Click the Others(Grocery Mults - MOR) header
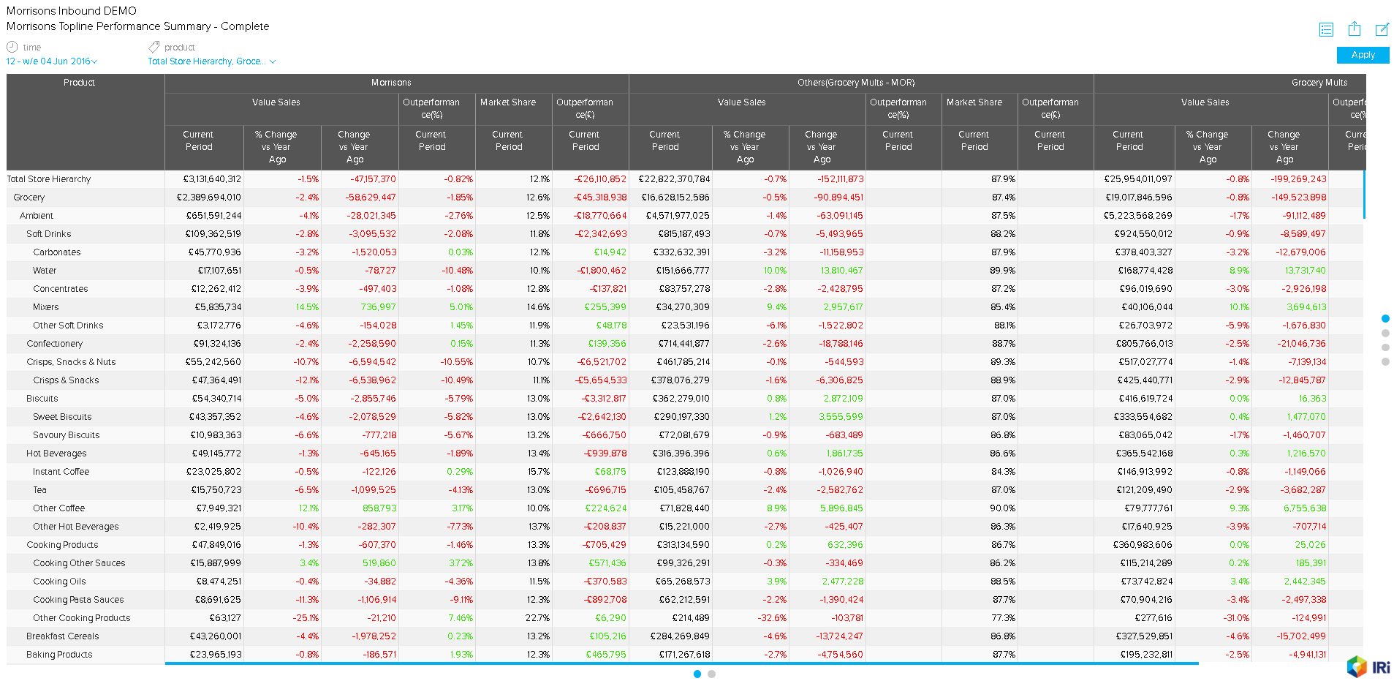This screenshot has width=1394, height=681. point(861,83)
